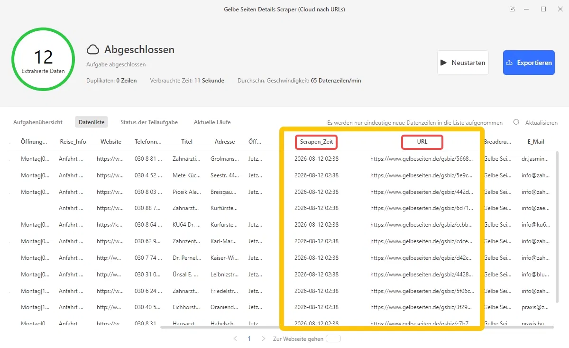Click email cell info@blu...
Viewport: 569px width, 348px height.
click(536, 275)
